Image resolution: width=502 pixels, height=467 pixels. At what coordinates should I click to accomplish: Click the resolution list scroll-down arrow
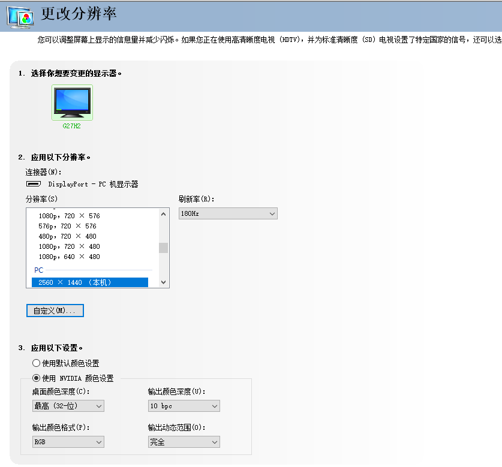coord(164,282)
